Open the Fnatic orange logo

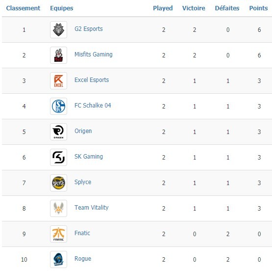coord(58,234)
